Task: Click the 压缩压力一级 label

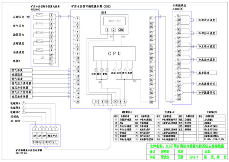Action: click(x=21, y=17)
